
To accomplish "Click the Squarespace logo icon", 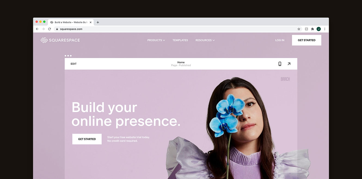I will (44, 40).
